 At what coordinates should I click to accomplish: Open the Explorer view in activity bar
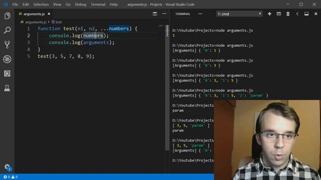(x=7, y=16)
